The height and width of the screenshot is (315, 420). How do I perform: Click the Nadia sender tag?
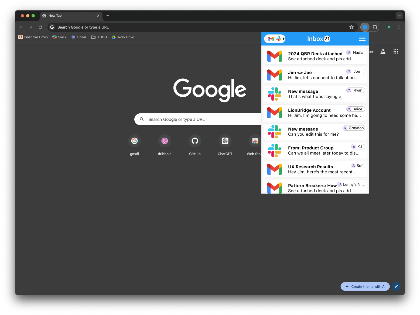[356, 52]
